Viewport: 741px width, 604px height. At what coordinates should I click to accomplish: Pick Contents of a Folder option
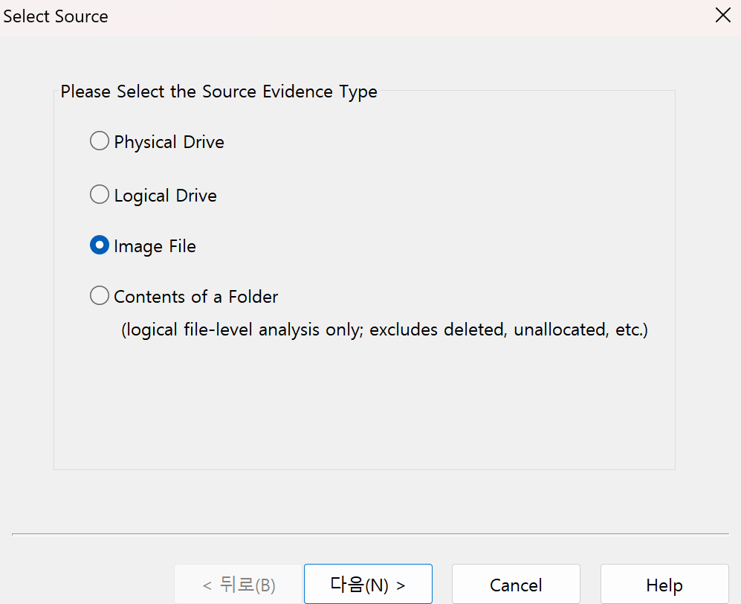100,295
